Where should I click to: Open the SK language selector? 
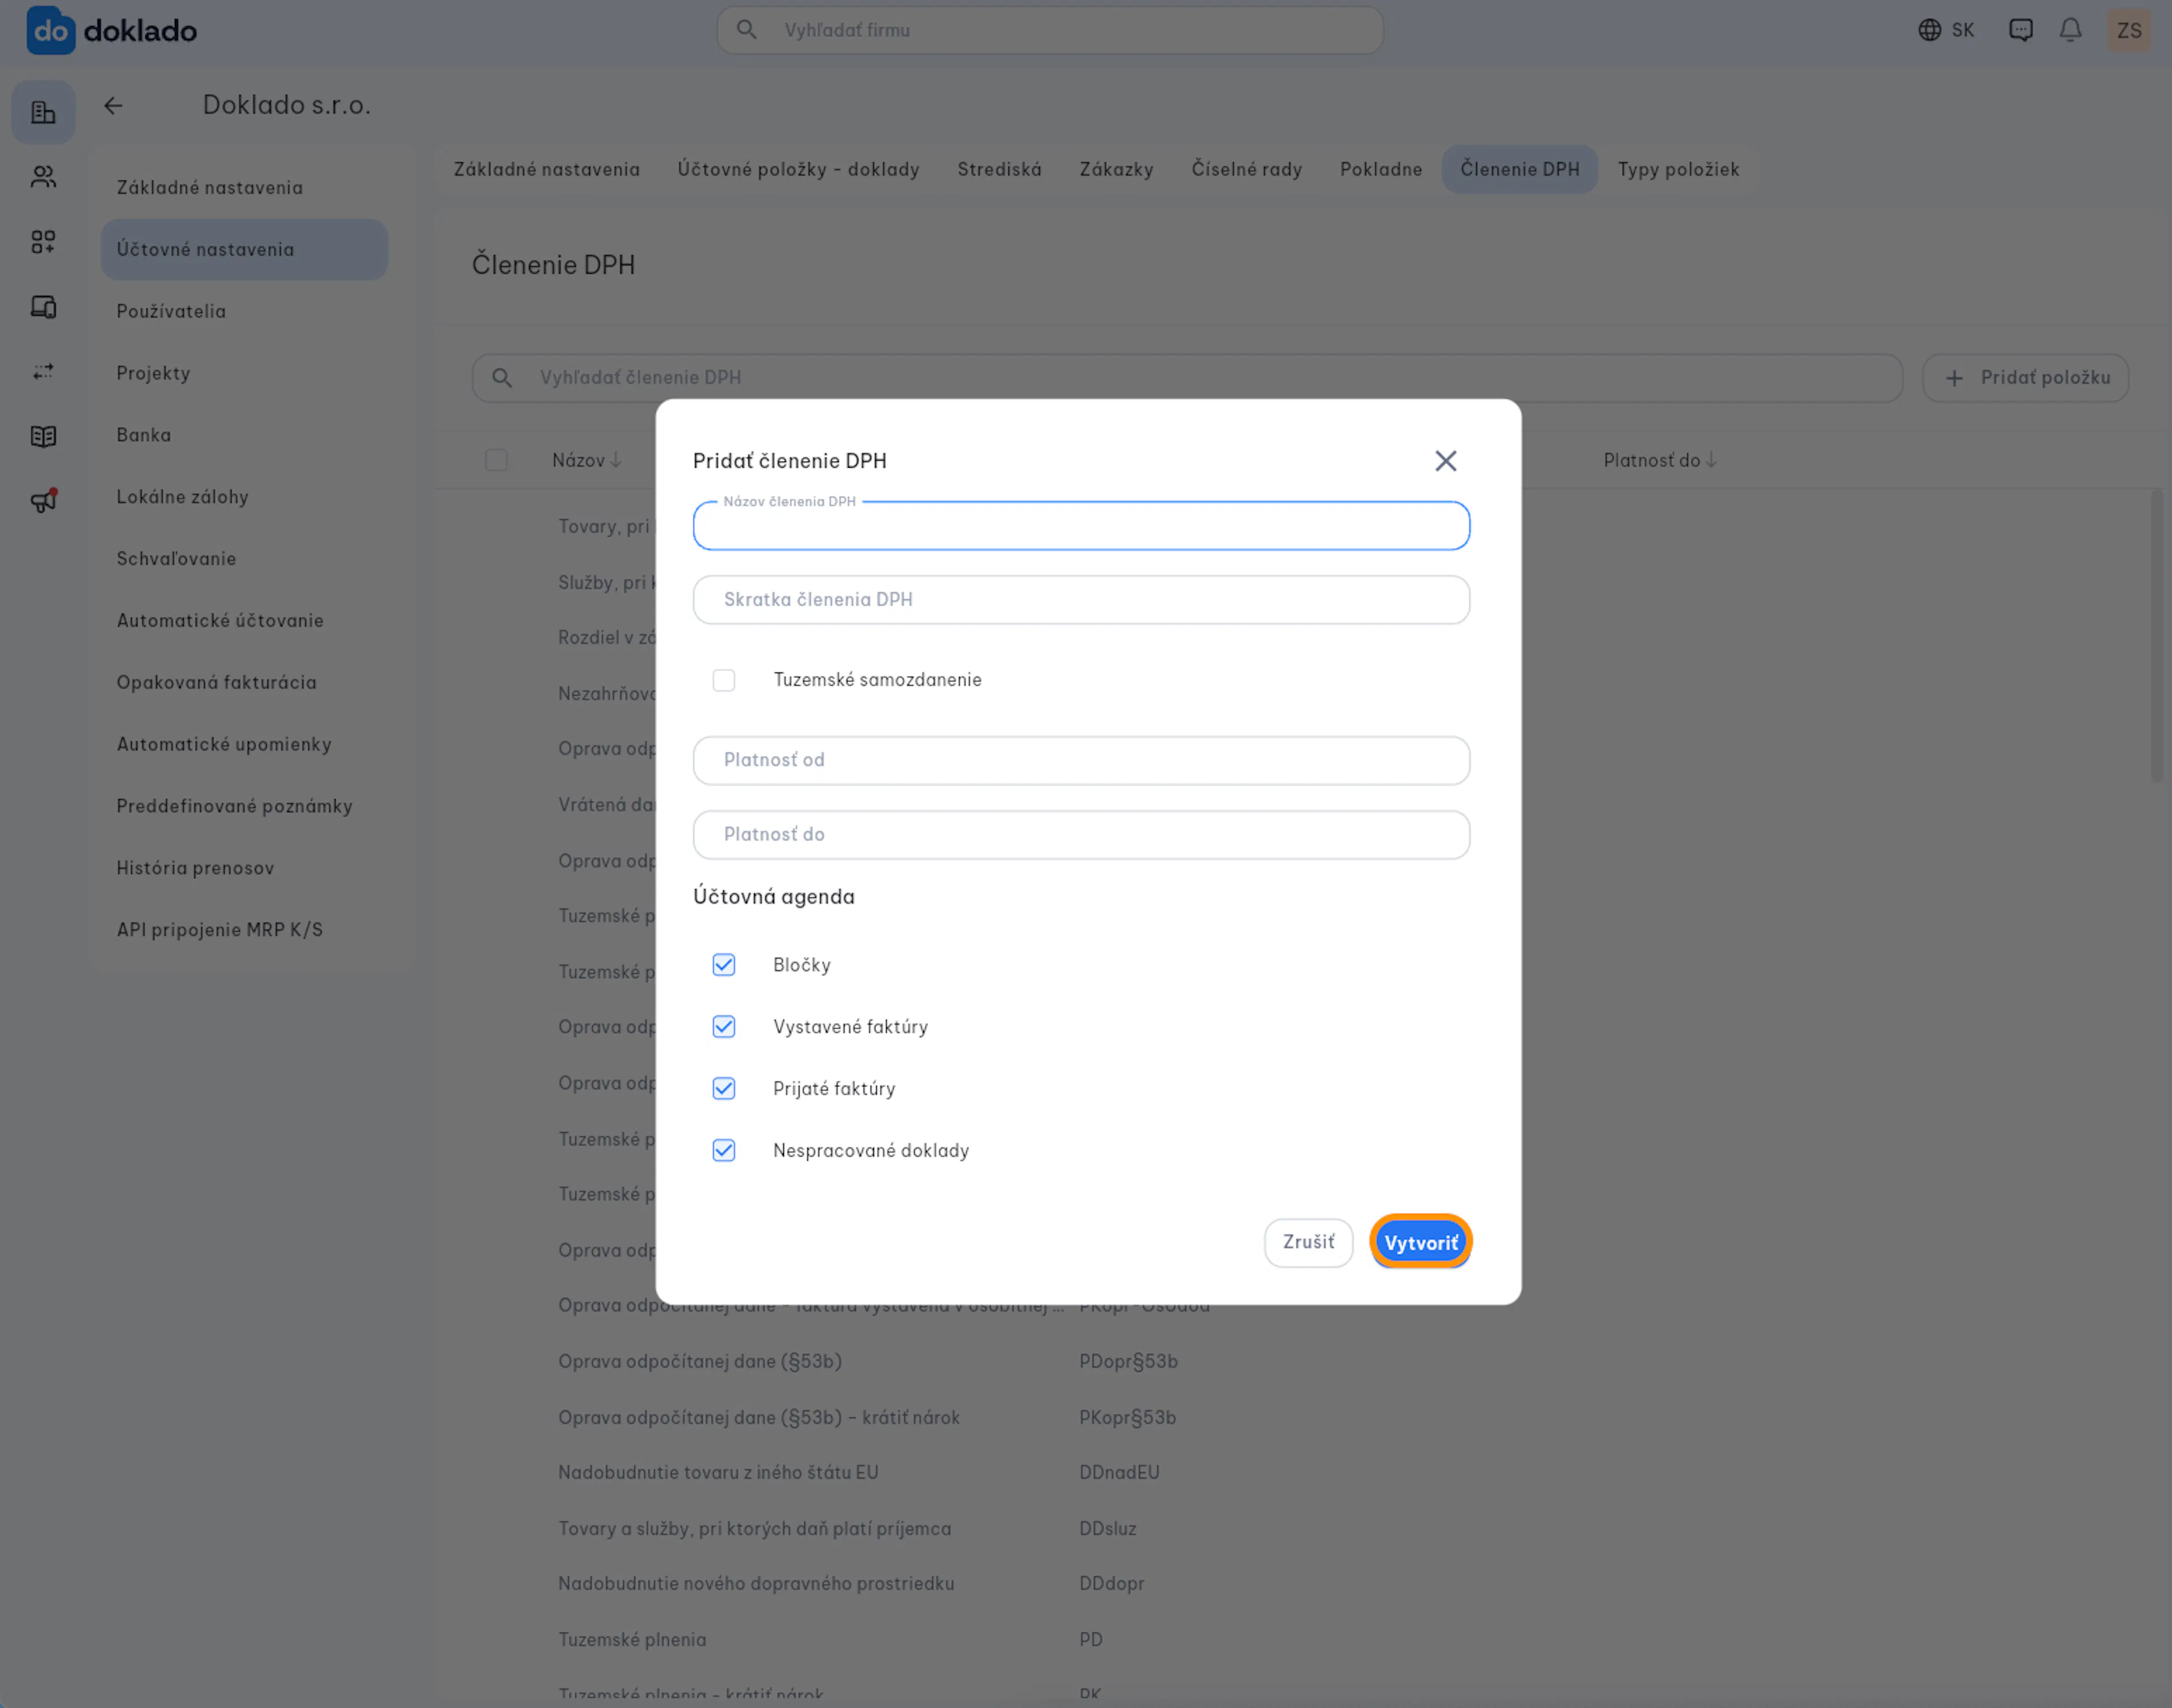click(1946, 30)
